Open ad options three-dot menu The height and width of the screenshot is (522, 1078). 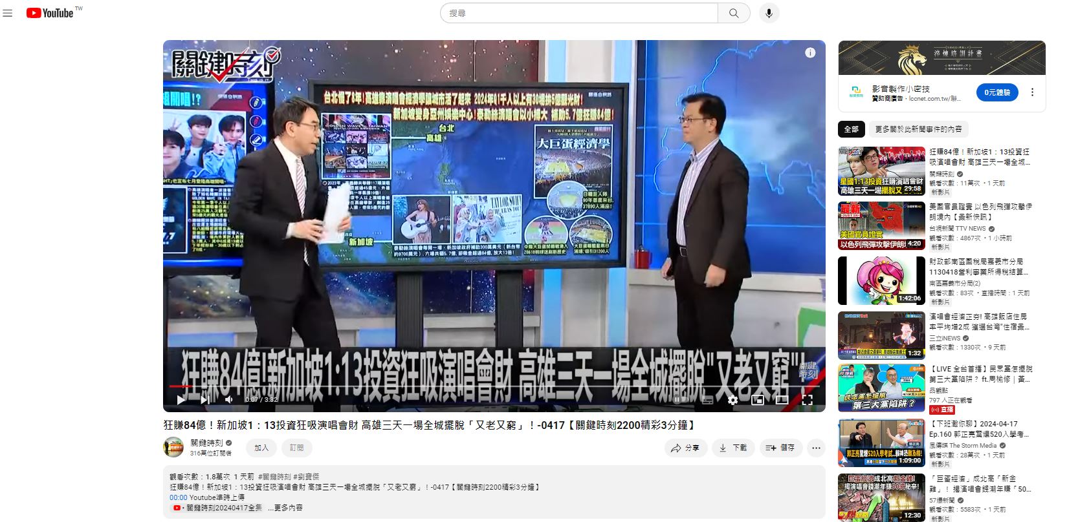click(1032, 92)
